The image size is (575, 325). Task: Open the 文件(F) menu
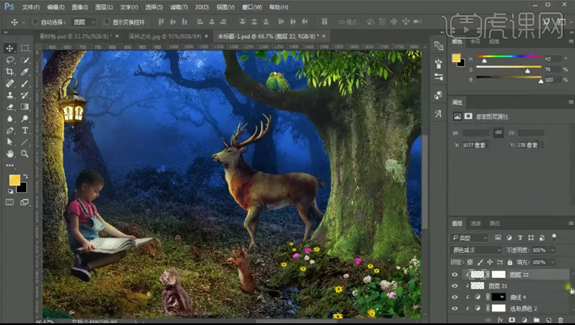click(x=31, y=7)
